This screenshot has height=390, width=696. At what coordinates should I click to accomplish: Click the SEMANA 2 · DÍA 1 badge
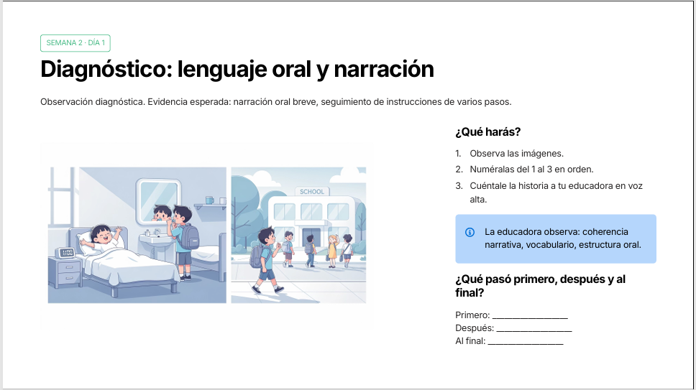(x=75, y=43)
